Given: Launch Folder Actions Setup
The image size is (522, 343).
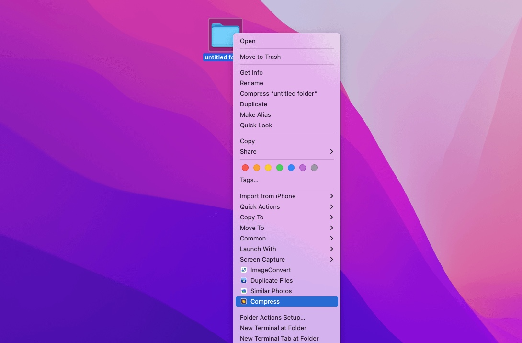Looking at the screenshot, I should click(272, 317).
